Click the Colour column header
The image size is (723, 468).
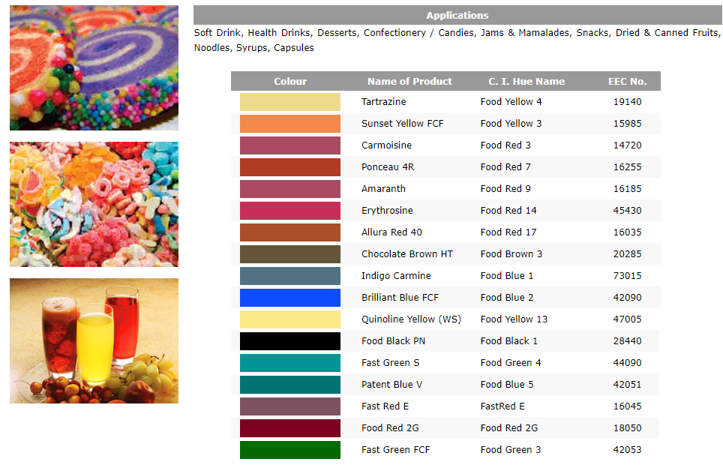(x=290, y=81)
